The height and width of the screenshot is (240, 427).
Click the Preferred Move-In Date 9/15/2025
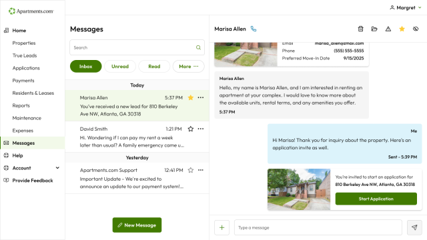[x=354, y=58]
